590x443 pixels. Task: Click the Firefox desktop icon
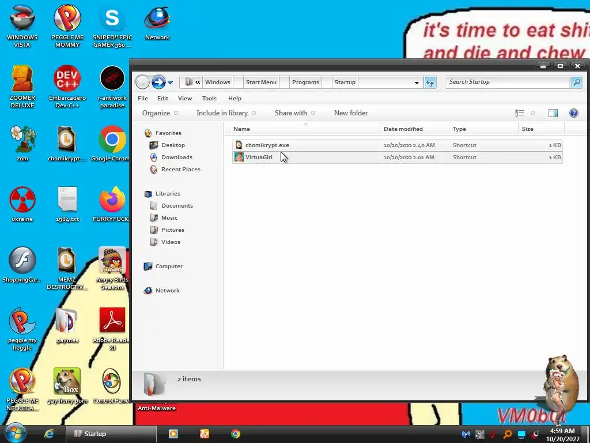pos(111,204)
